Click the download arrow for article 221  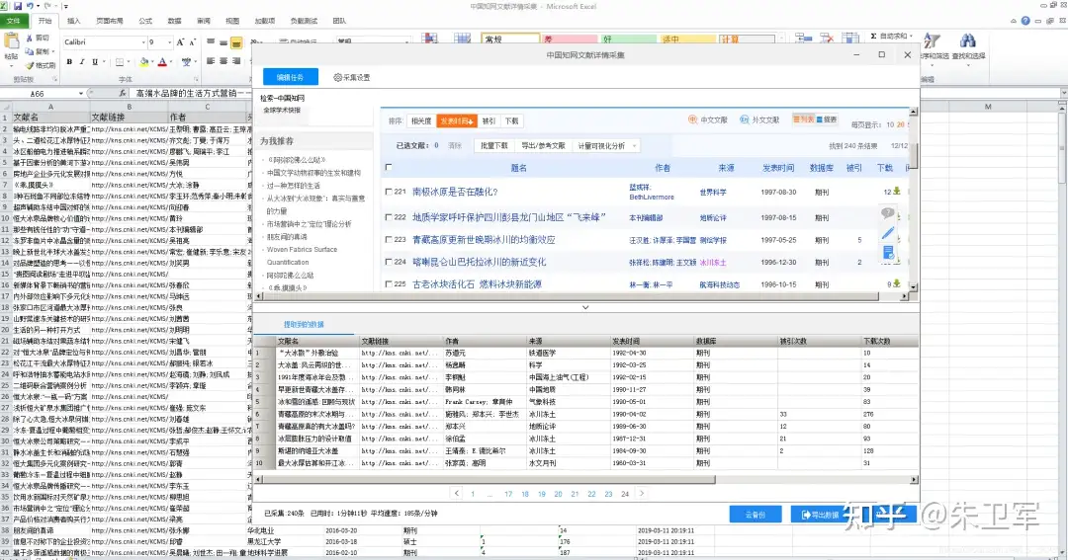pyautogui.click(x=897, y=192)
